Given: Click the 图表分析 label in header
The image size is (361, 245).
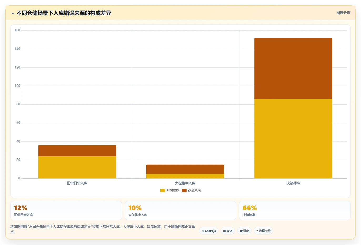Looking at the screenshot, I should point(343,13).
